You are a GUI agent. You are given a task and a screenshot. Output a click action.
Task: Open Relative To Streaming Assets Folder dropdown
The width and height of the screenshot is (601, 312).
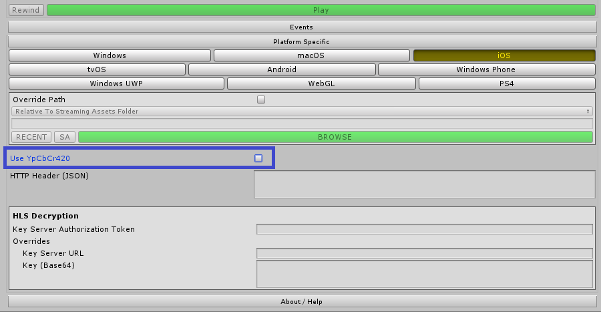pyautogui.click(x=302, y=112)
